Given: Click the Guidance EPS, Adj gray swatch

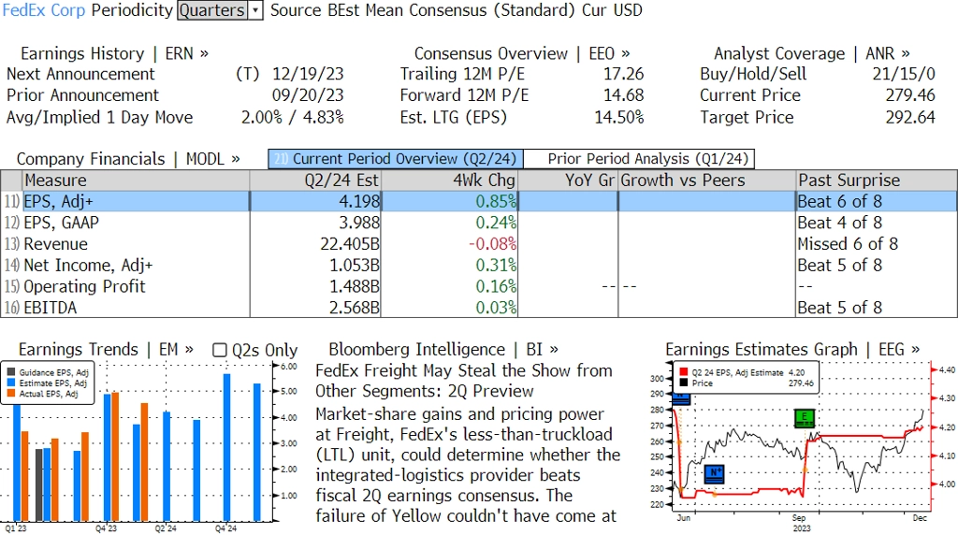Looking at the screenshot, I should coord(11,372).
